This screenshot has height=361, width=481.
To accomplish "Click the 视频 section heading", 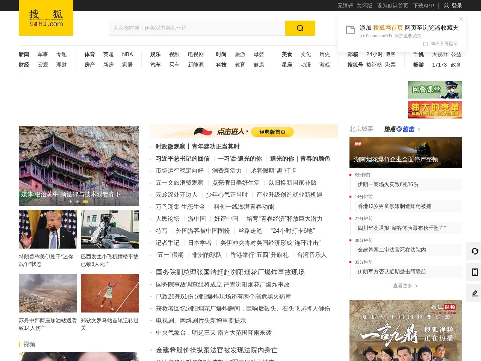I will tap(29, 344).
